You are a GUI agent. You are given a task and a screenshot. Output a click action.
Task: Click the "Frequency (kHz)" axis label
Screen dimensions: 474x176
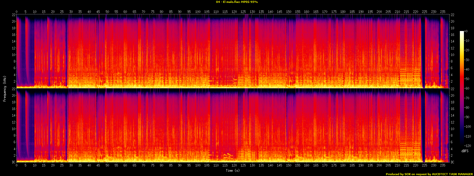(x=5, y=89)
